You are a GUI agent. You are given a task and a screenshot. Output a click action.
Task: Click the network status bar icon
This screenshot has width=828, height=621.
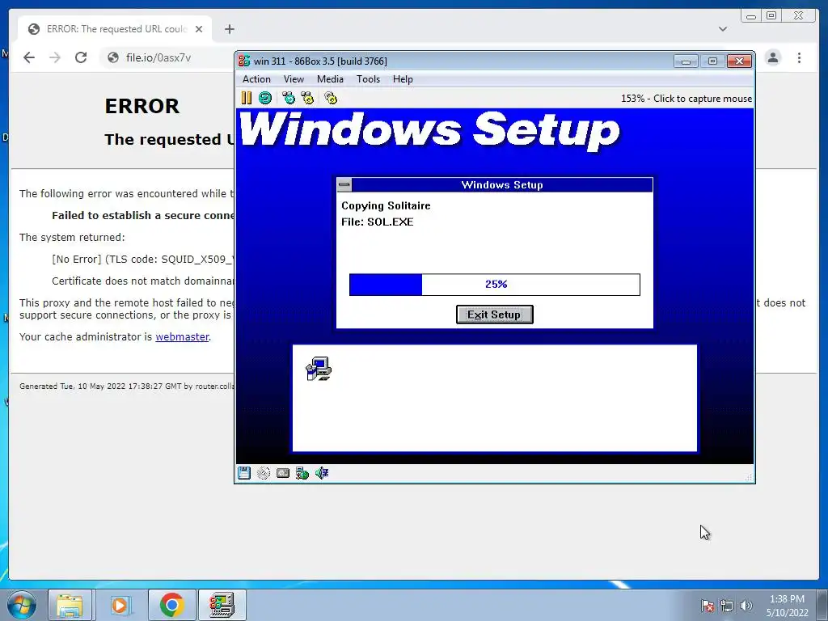pos(302,472)
